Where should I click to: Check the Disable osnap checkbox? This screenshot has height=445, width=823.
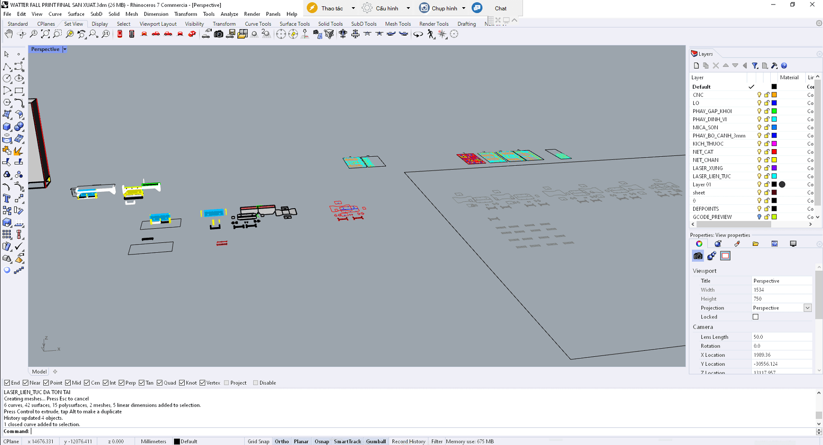click(x=255, y=383)
